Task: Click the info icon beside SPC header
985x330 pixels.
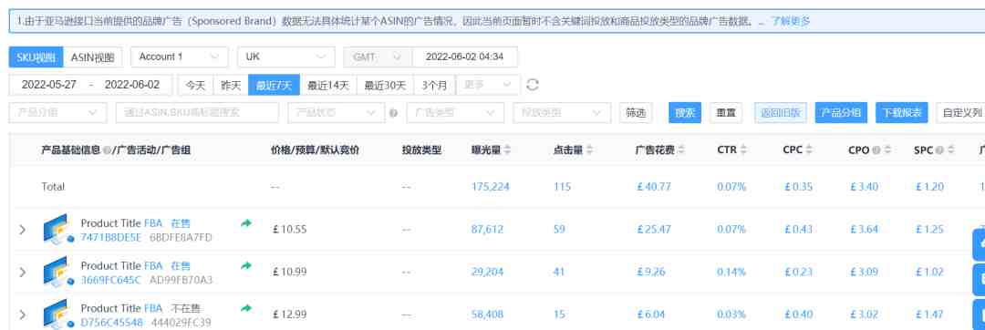Action: [939, 150]
